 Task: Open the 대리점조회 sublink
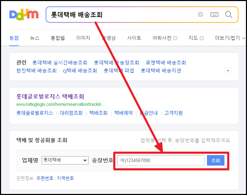click(x=71, y=113)
